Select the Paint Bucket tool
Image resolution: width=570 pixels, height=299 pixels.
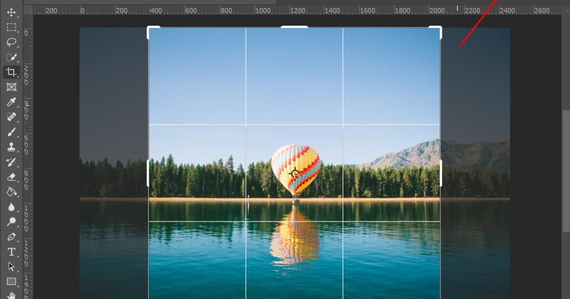(12, 191)
